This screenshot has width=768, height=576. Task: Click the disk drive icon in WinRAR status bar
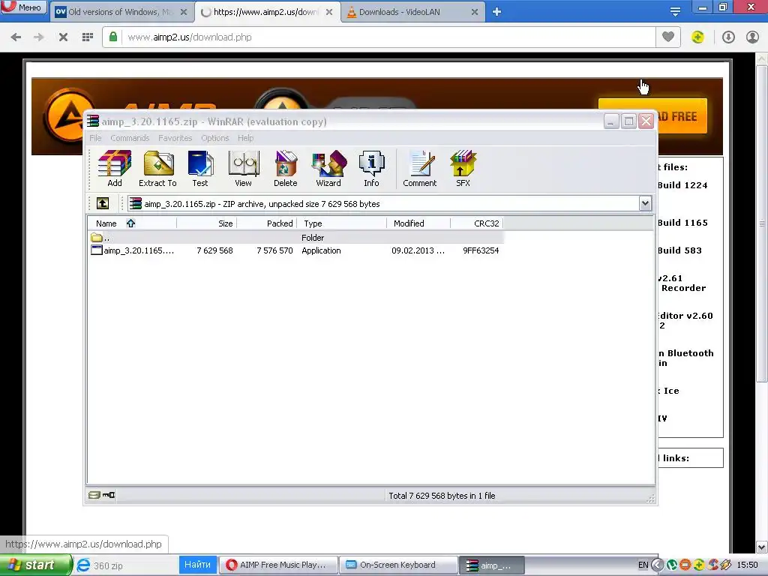(94, 495)
